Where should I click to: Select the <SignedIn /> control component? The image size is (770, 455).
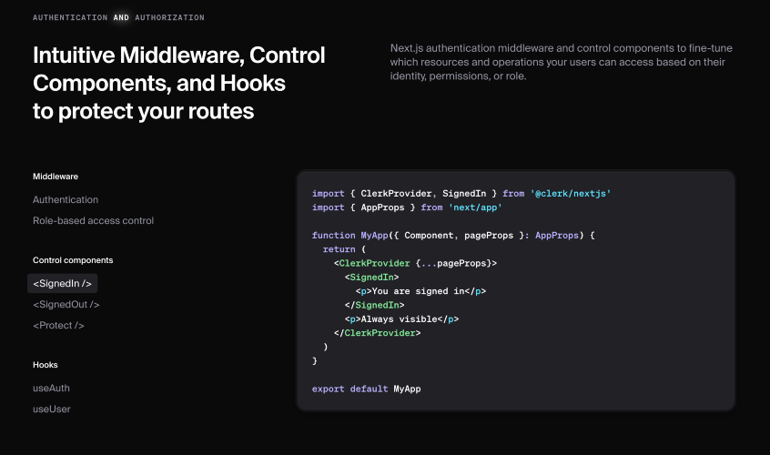(x=63, y=284)
